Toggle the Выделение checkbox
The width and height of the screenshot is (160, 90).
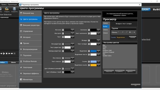tap(89, 51)
